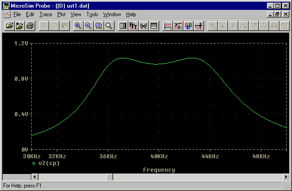292x191 pixels.
Task: Click the 0.4V y-axis label
Action: pyautogui.click(x=21, y=114)
